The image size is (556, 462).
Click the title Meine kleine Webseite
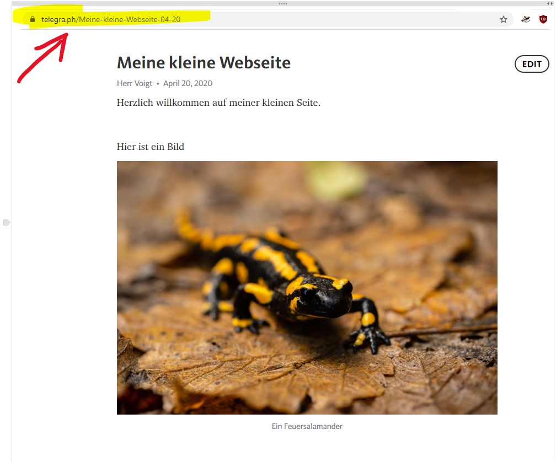(204, 63)
